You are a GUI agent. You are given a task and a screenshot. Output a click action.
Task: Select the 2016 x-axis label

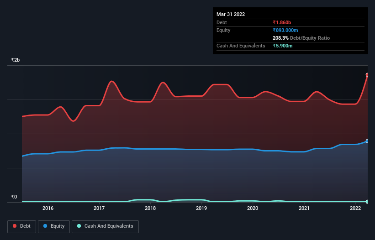coord(48,208)
